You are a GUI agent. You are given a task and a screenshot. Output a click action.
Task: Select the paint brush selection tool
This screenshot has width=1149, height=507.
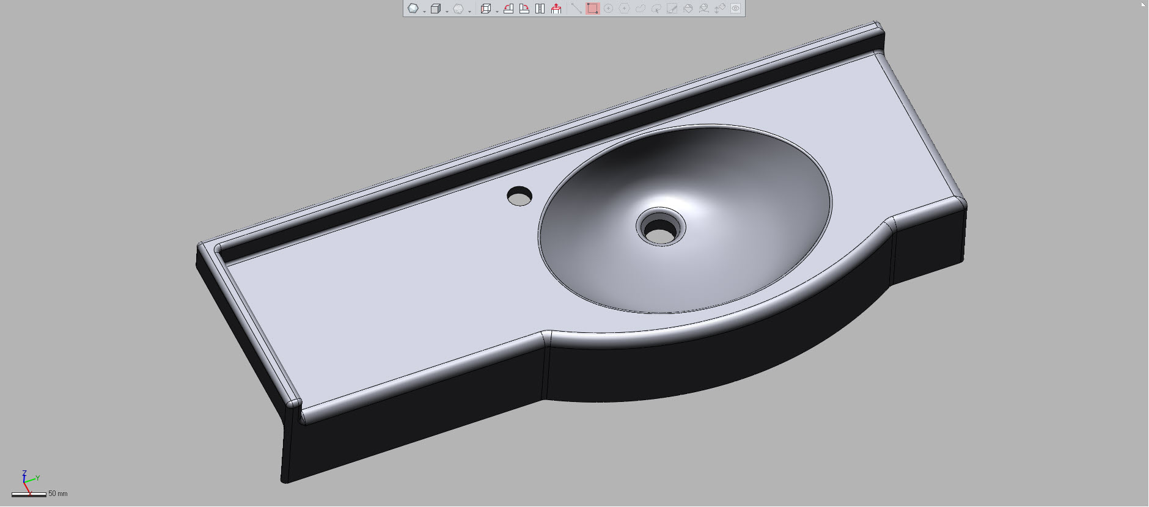tap(672, 9)
